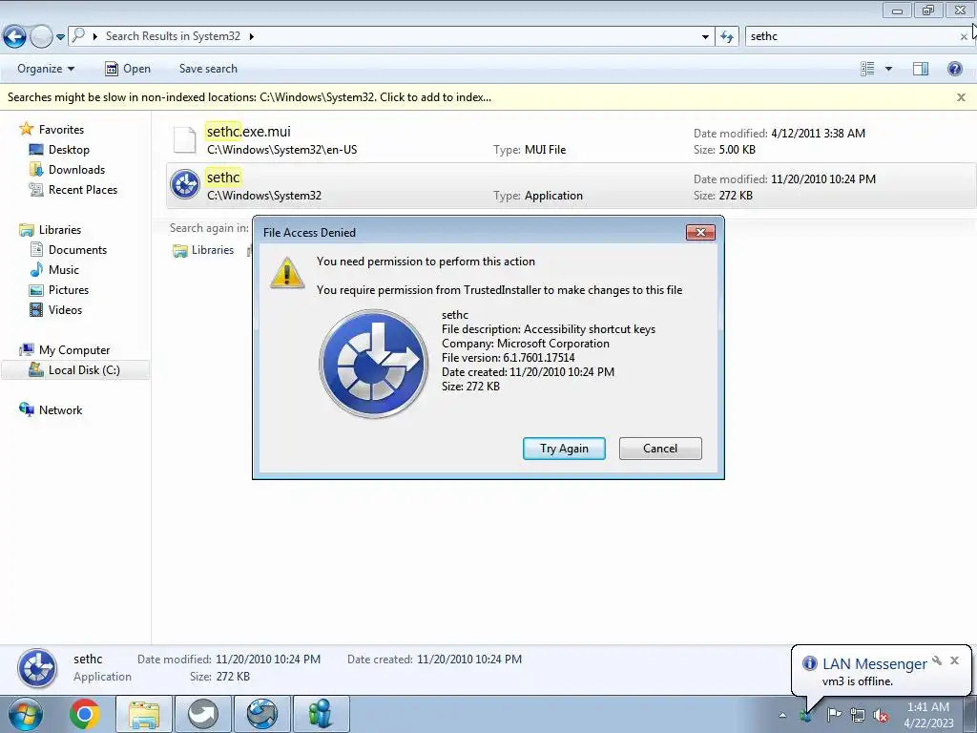Open Pictures library
977x733 pixels.
(x=69, y=290)
